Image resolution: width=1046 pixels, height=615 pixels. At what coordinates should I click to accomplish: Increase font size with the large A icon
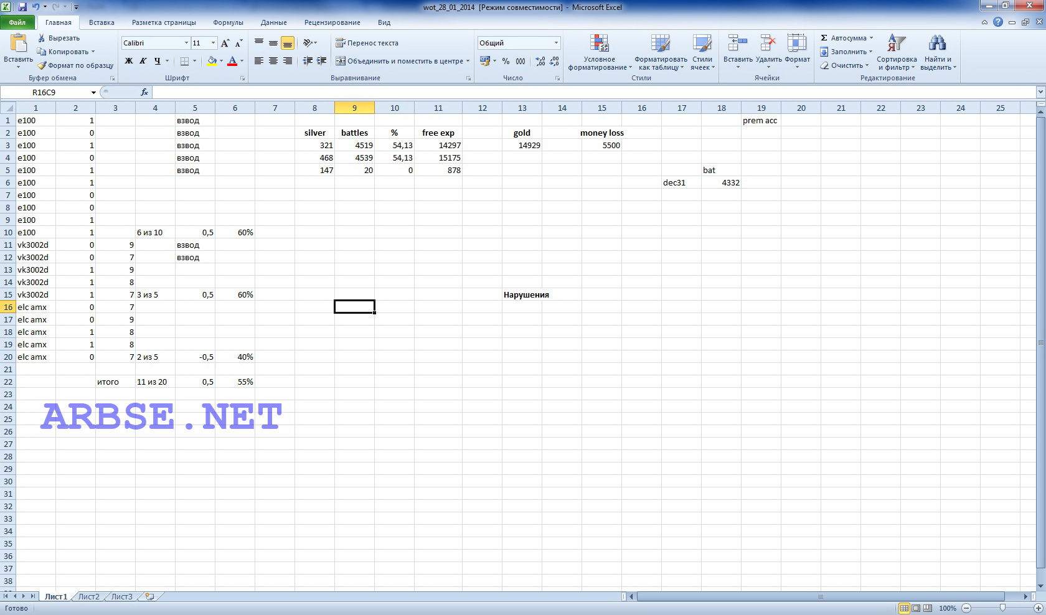(225, 43)
